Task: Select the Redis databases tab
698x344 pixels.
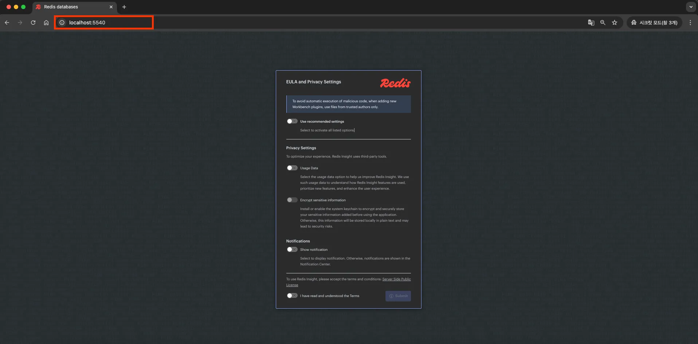Action: pos(75,7)
